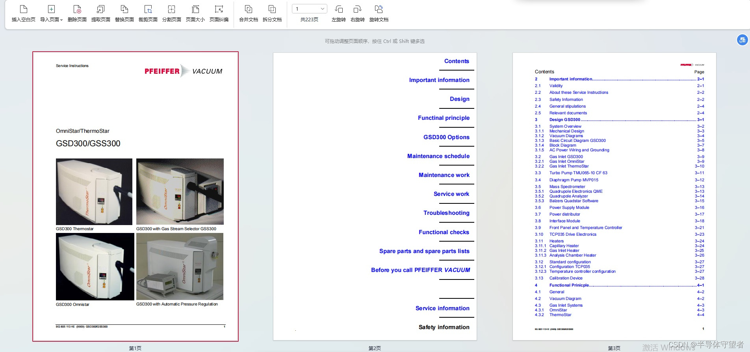The width and height of the screenshot is (750, 352).
Task: Click the 共223页 total pages label
Action: (x=309, y=20)
